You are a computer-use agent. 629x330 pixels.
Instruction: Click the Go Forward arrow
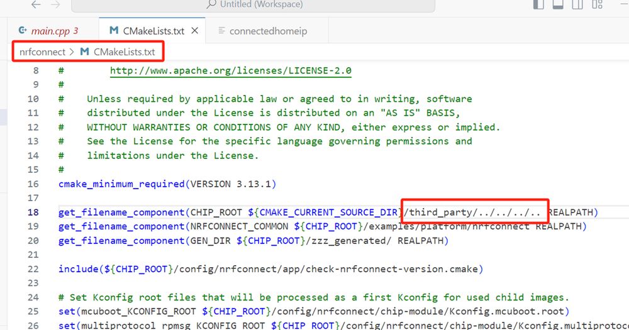[x=55, y=4]
